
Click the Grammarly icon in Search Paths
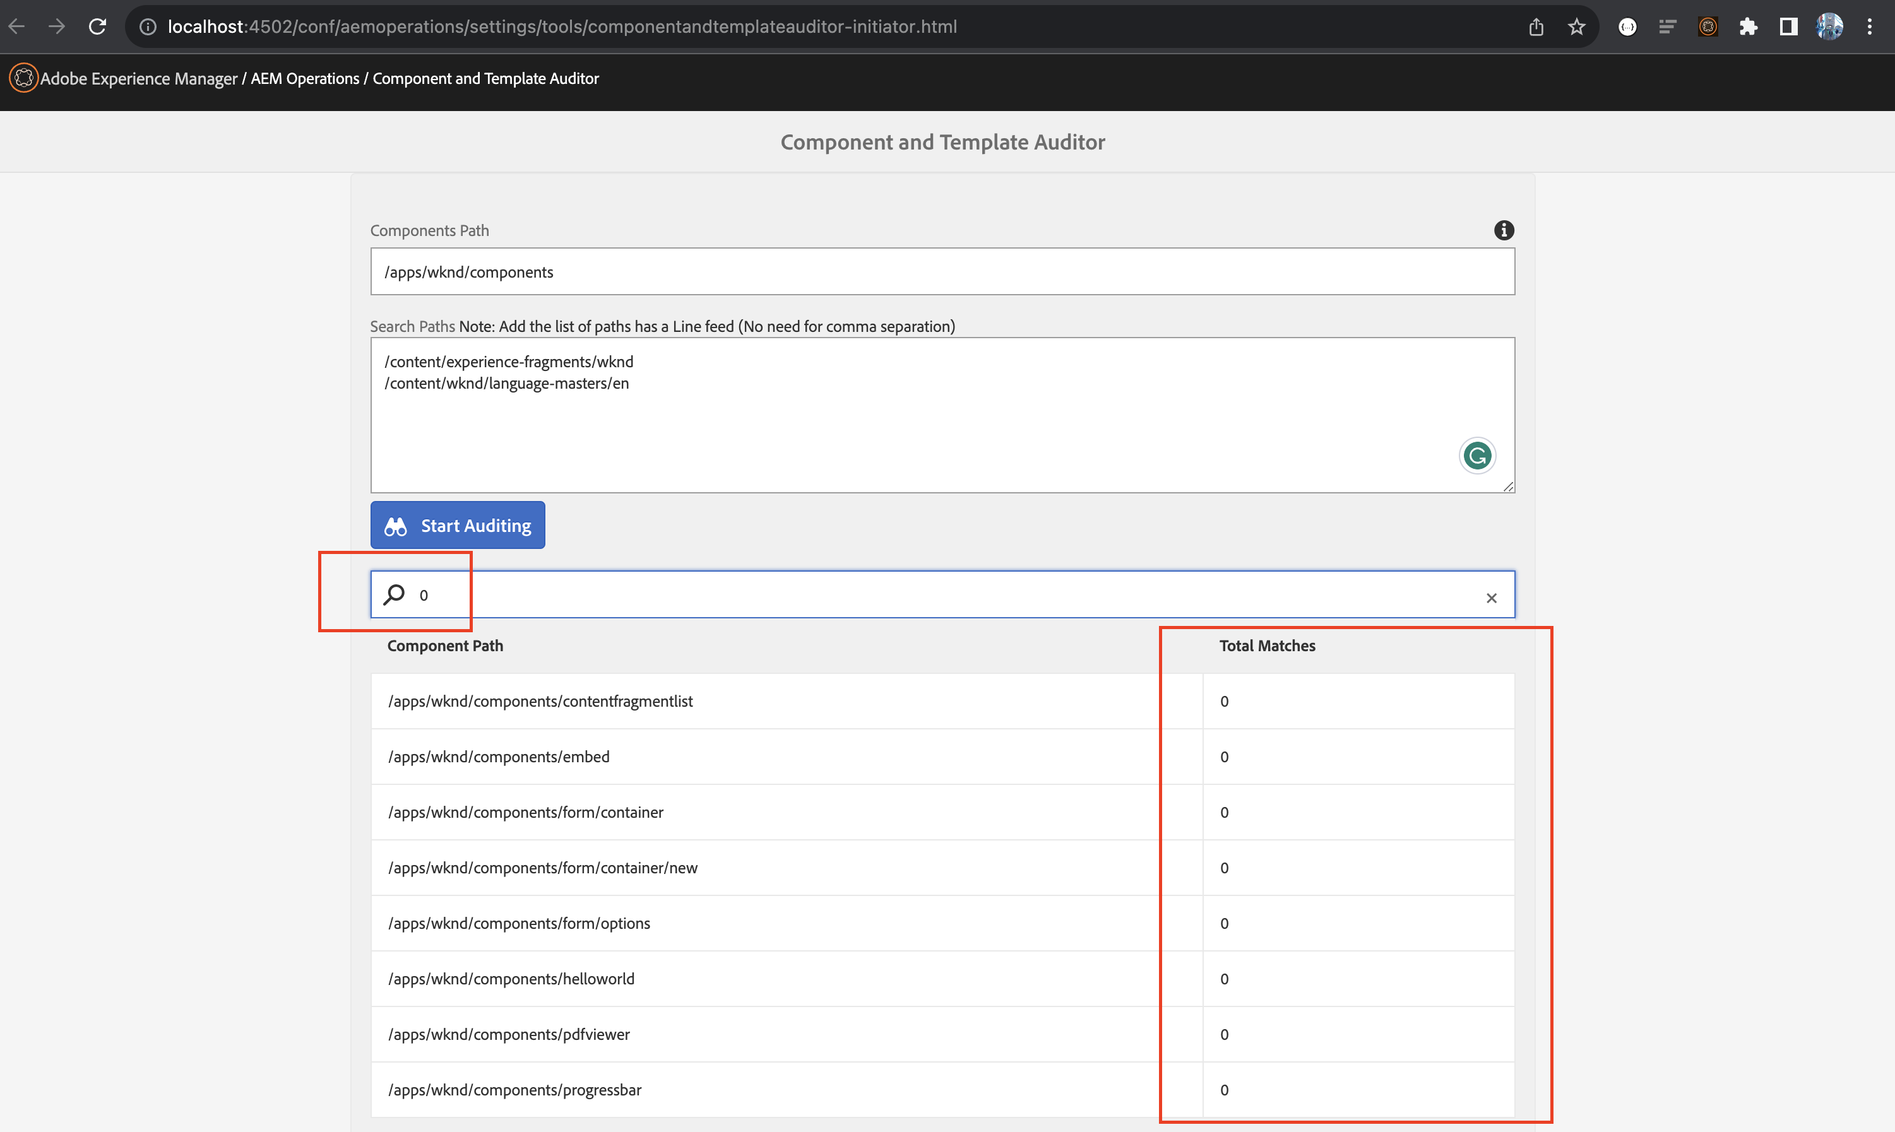pyautogui.click(x=1477, y=456)
